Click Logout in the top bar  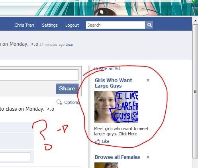pos(72,25)
